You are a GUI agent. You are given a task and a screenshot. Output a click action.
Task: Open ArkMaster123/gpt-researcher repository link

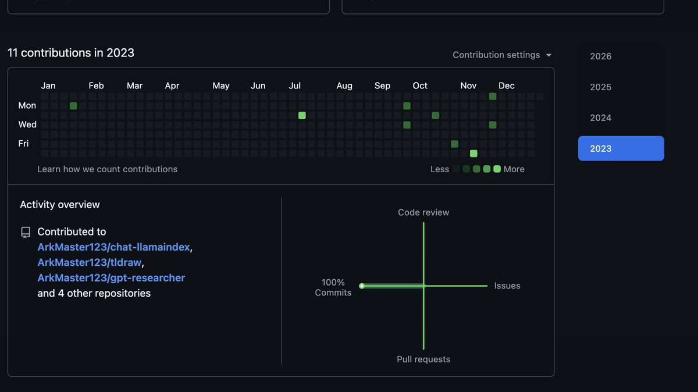[x=111, y=278]
